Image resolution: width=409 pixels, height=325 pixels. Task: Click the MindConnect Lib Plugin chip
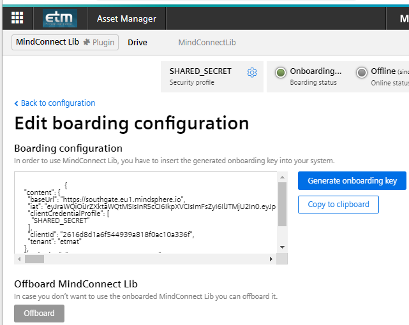point(64,43)
